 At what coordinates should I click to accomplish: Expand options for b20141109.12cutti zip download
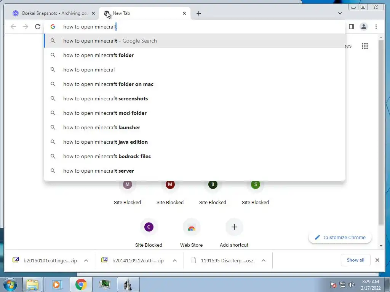click(x=175, y=260)
